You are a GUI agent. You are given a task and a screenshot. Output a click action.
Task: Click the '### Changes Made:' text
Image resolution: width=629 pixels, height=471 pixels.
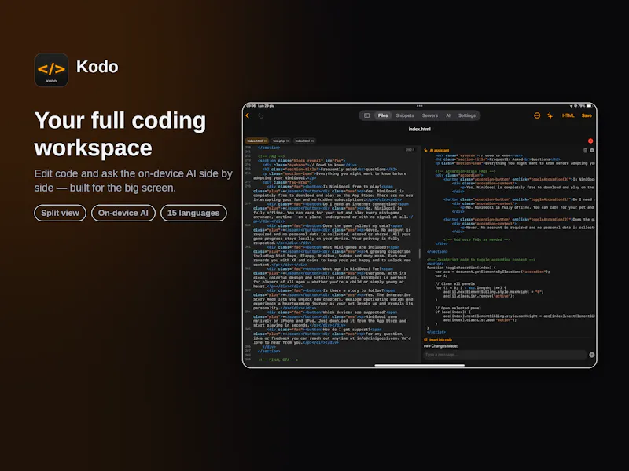(441, 346)
